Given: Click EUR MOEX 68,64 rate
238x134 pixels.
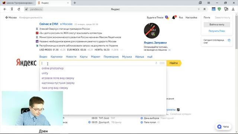Looking at the screenshot, I should pyautogui.click(x=77, y=50).
